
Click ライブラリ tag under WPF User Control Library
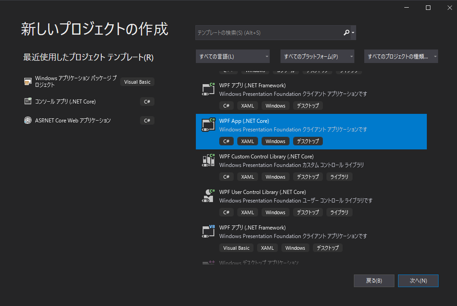339,212
